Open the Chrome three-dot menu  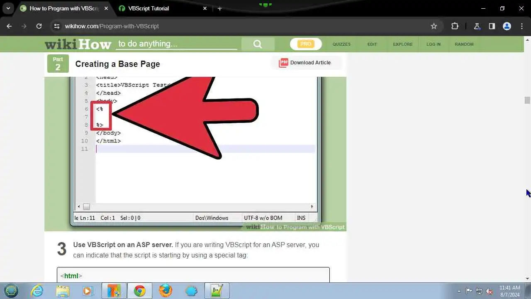[522, 26]
